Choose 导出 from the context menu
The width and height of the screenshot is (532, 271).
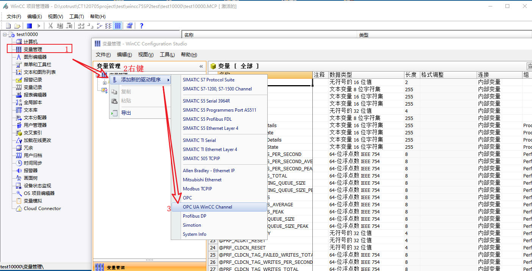[140, 113]
